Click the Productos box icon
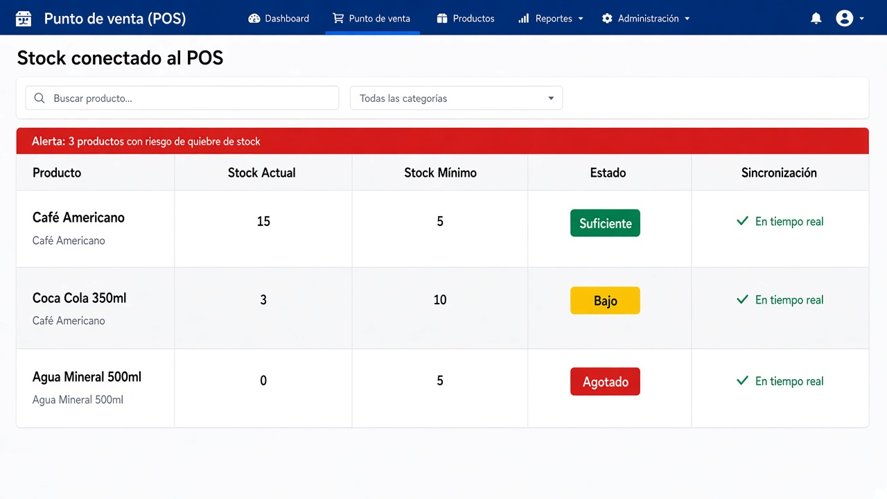The width and height of the screenshot is (887, 499). [442, 19]
